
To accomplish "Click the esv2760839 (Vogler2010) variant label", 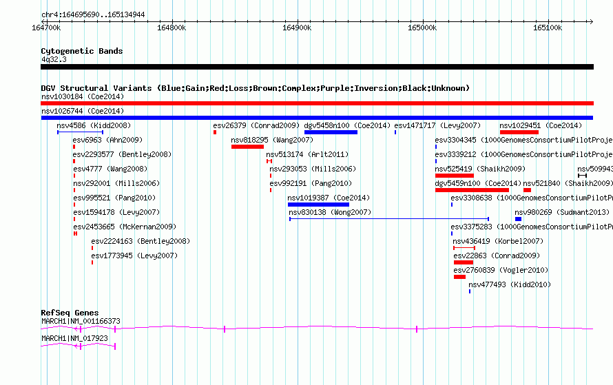I will [501, 270].
